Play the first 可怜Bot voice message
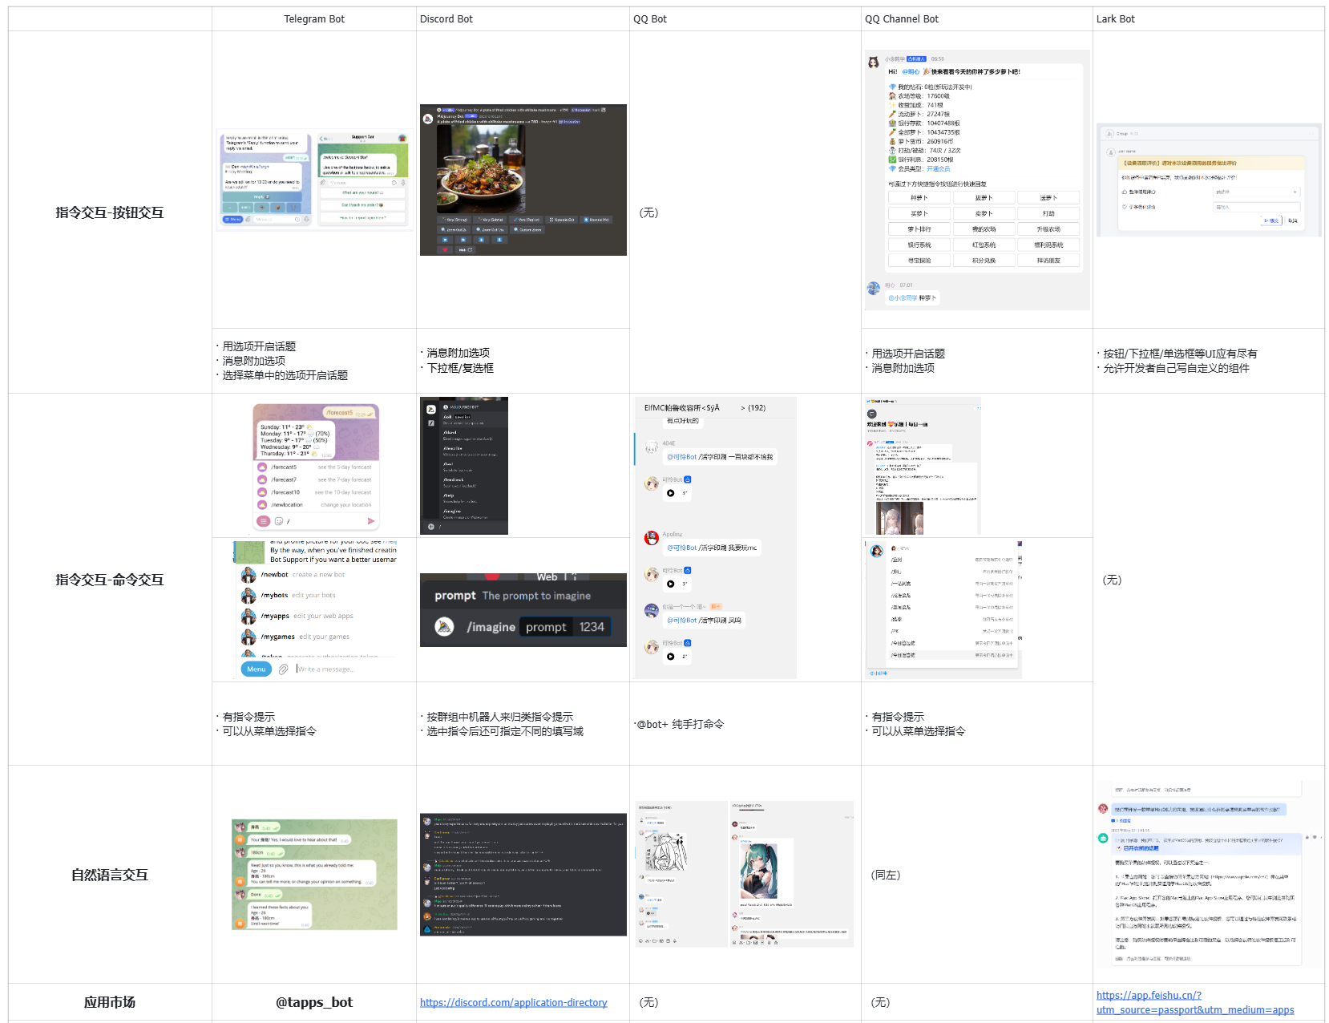The image size is (1329, 1023). click(x=671, y=493)
